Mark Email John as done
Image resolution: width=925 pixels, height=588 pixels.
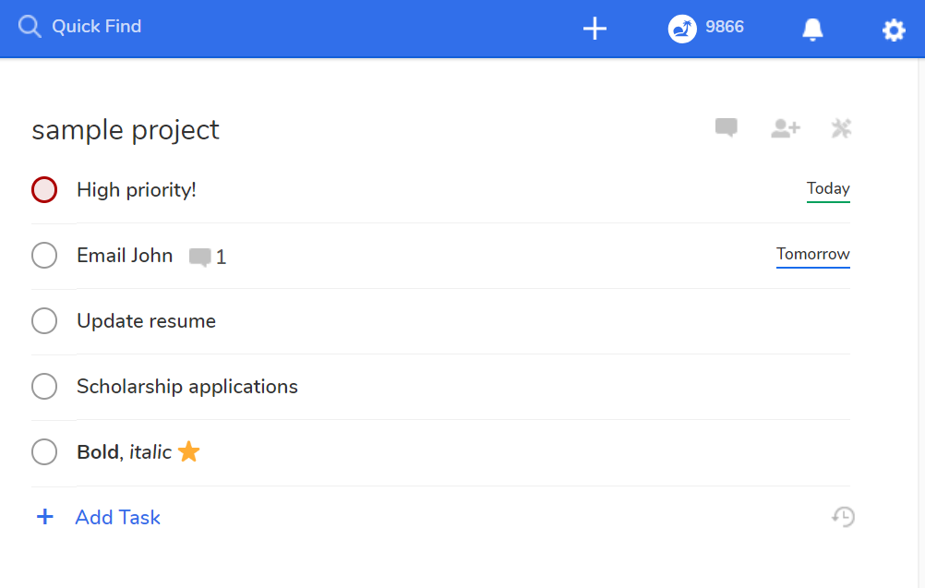[44, 255]
